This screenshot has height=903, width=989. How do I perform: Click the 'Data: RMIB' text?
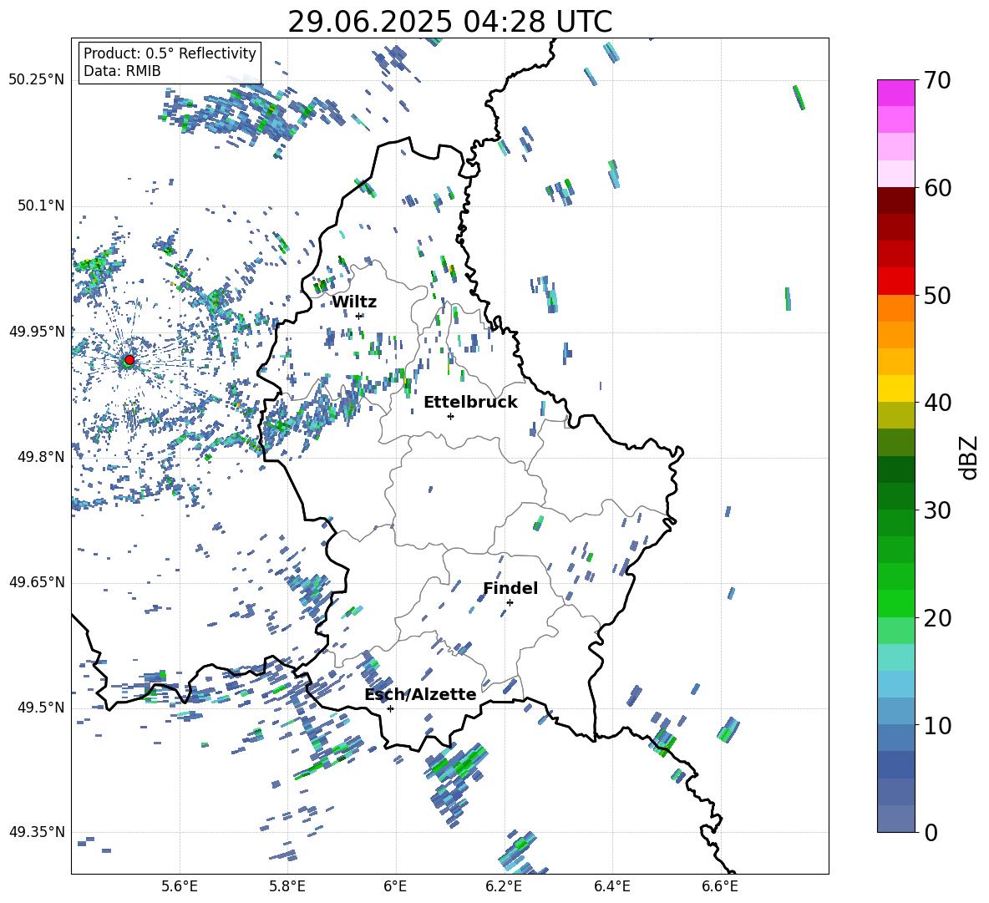122,71
